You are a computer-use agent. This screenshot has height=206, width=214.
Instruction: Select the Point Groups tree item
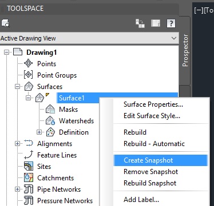click(57, 75)
